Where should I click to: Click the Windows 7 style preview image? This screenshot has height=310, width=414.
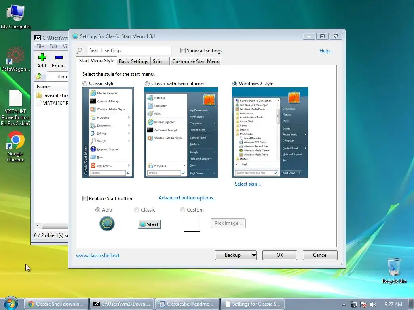(x=270, y=132)
